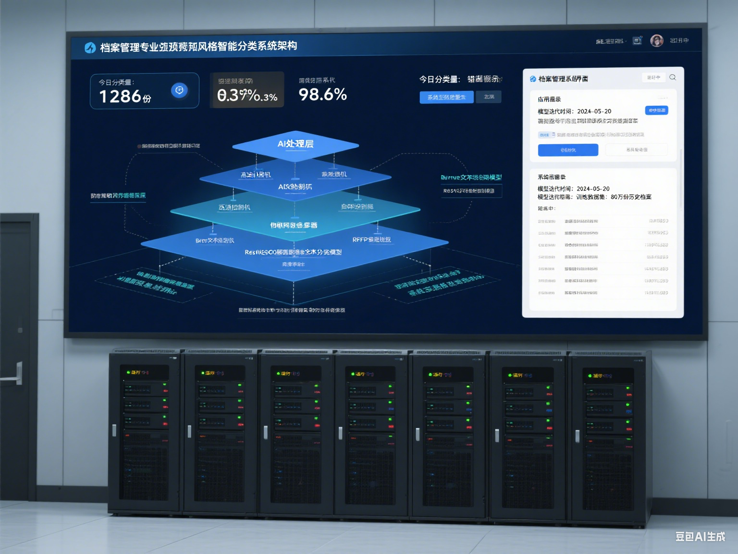Click the magnifier search icon in right panel
This screenshot has height=554, width=738.
pos(673,77)
